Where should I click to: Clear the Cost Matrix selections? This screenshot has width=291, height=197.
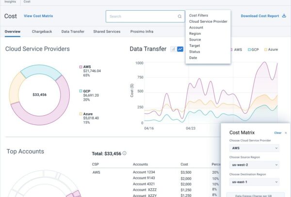(277, 133)
